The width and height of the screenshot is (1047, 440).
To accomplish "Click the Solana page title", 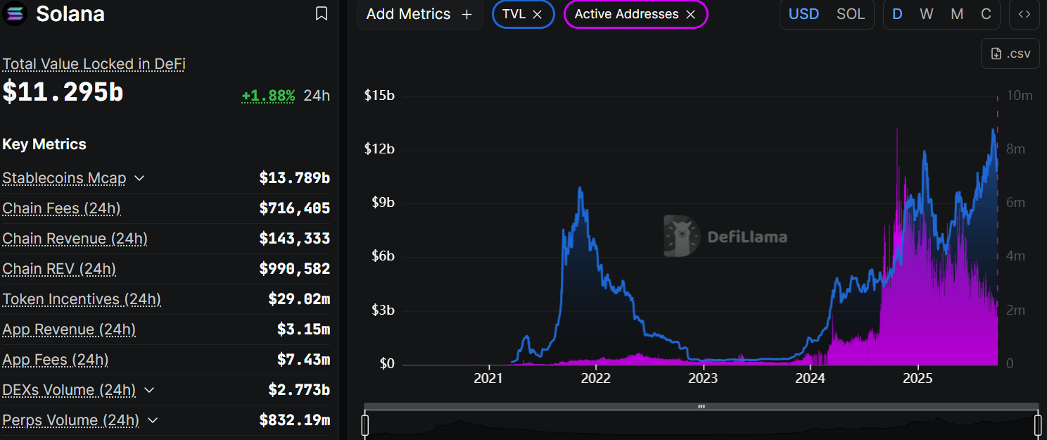I will point(70,13).
